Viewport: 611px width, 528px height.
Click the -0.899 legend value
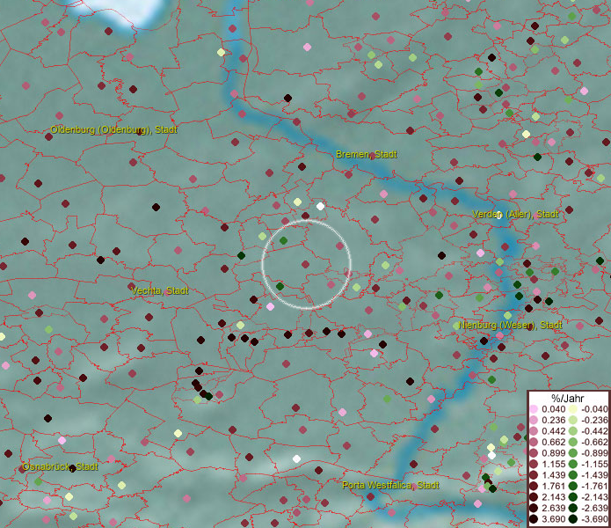(594, 453)
